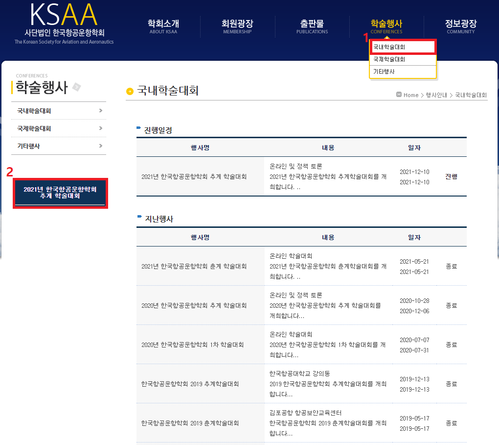Screen dimensions: 499x445
Task: Click 종료 status of 2019 춘계학술대회
Action: pos(451,423)
